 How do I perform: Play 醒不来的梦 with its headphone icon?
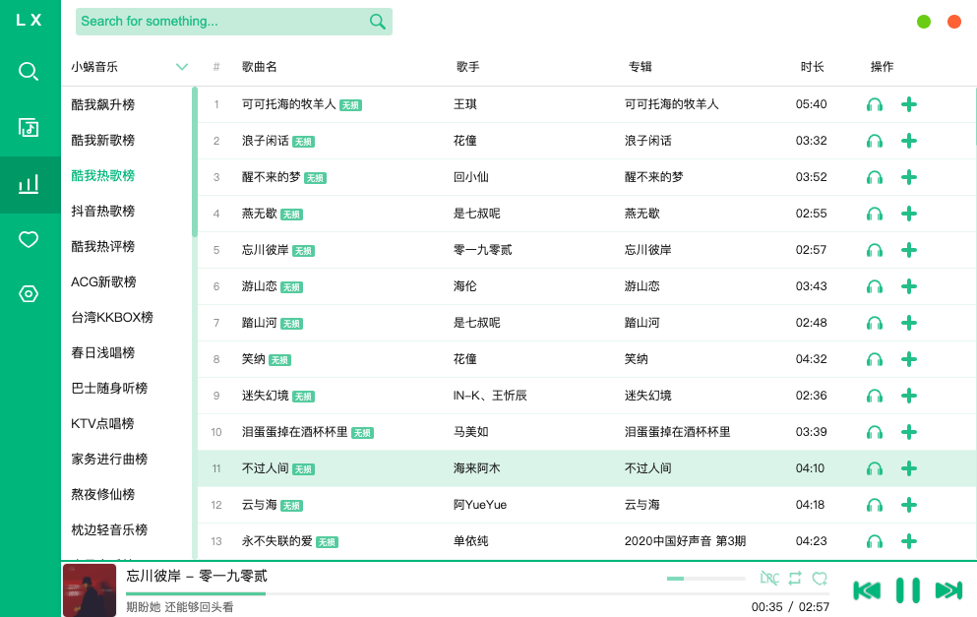[875, 177]
